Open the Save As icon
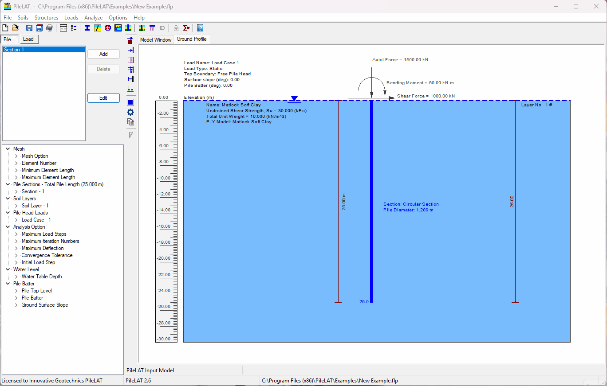The image size is (607, 386). [x=39, y=27]
